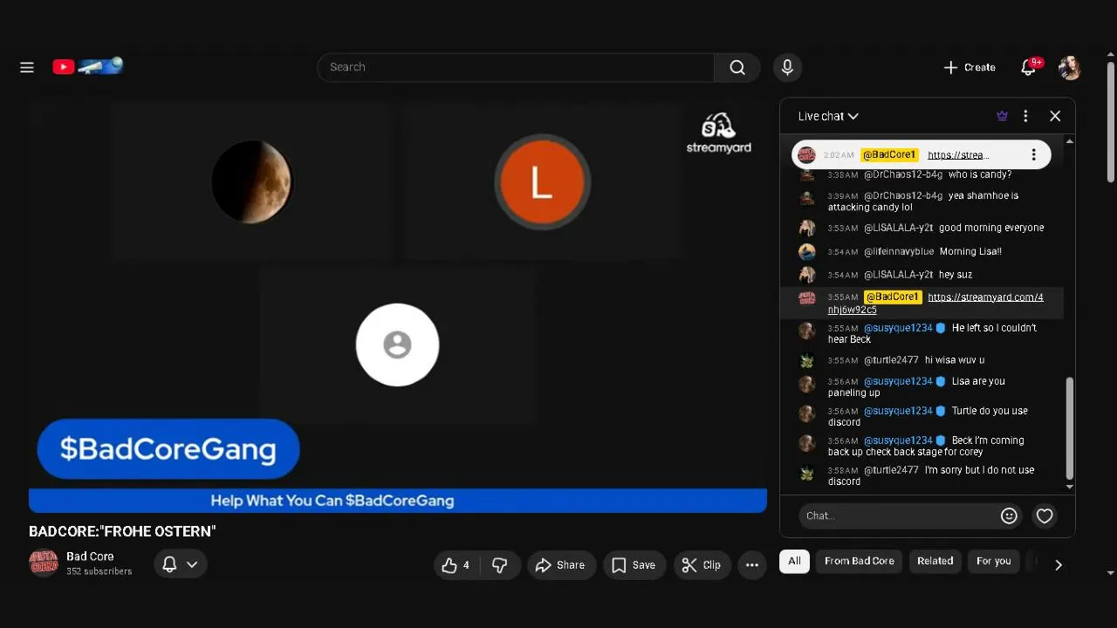Share the video

point(561,565)
